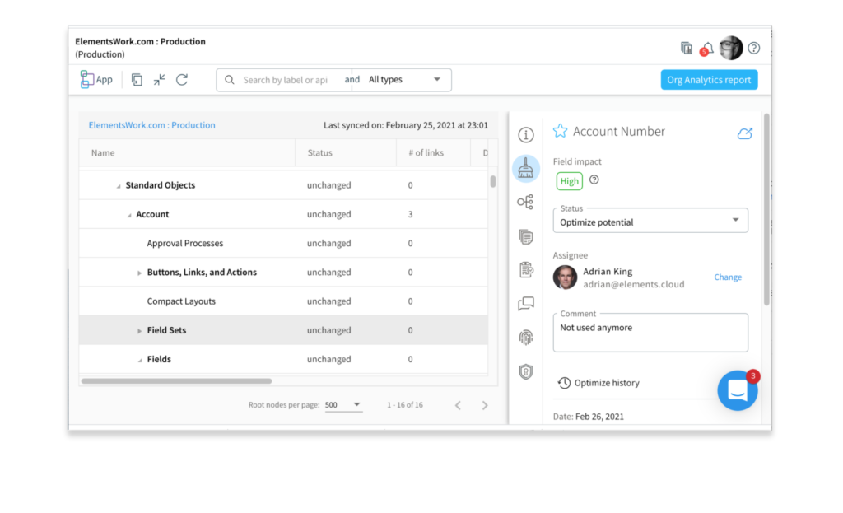Open Root nodes per page dropdown

click(343, 405)
